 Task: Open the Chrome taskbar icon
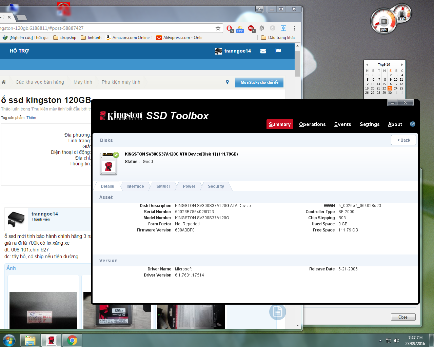(x=72, y=340)
